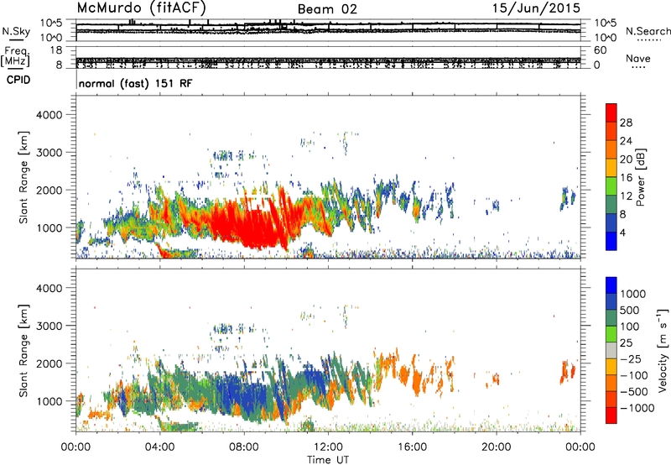The height and width of the screenshot is (465, 671).
Task: Click time axis label '08:00'
Action: coord(244,447)
